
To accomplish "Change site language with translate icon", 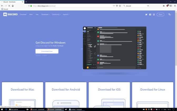I will point(170,14).
